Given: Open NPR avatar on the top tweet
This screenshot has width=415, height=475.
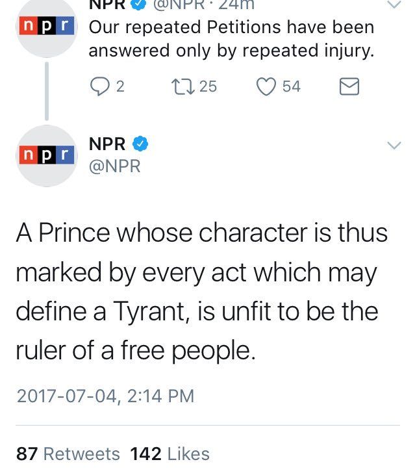Looking at the screenshot, I should tap(47, 26).
